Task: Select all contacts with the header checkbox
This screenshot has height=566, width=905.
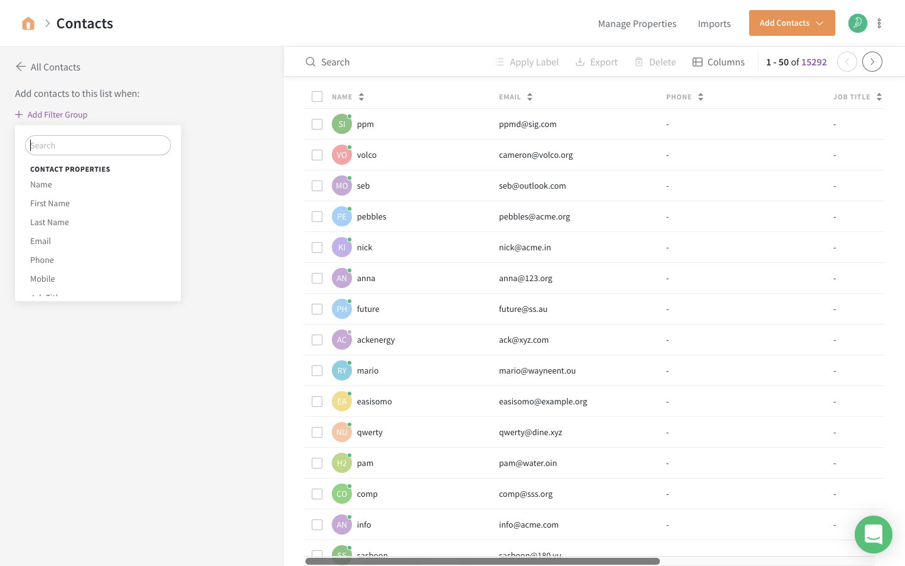Action: pos(317,96)
